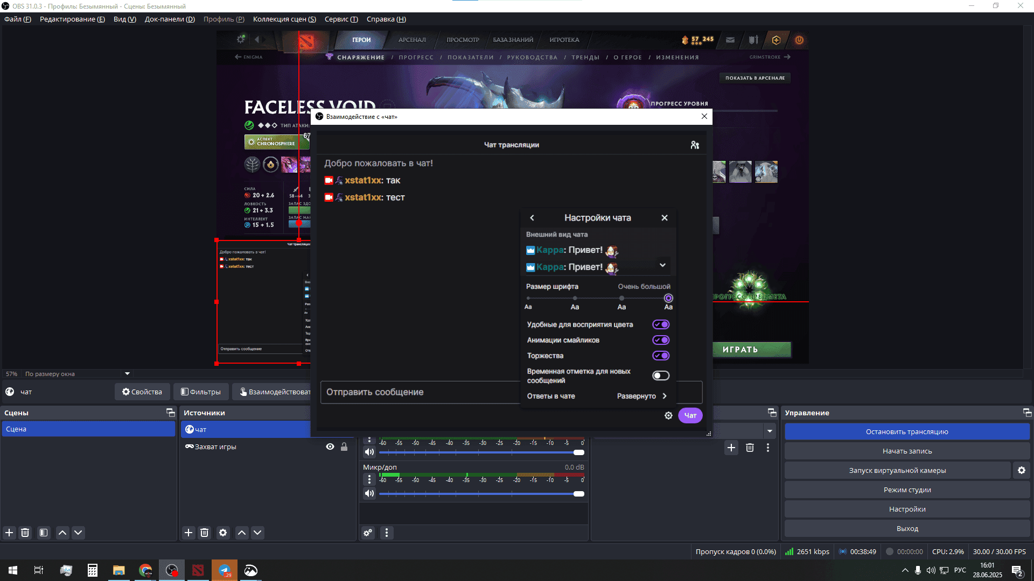Expand Ответы в чате Развернуто option
The height and width of the screenshot is (581, 1034).
[642, 396]
